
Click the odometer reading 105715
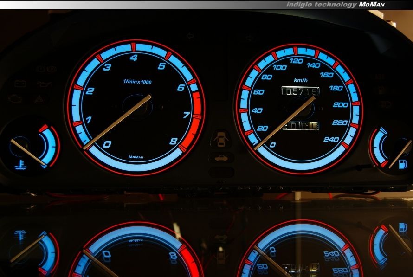tap(300, 92)
